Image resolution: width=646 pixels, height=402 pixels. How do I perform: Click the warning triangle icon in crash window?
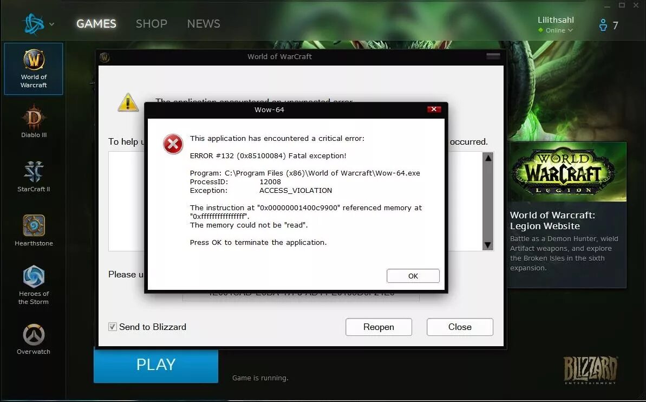point(128,102)
